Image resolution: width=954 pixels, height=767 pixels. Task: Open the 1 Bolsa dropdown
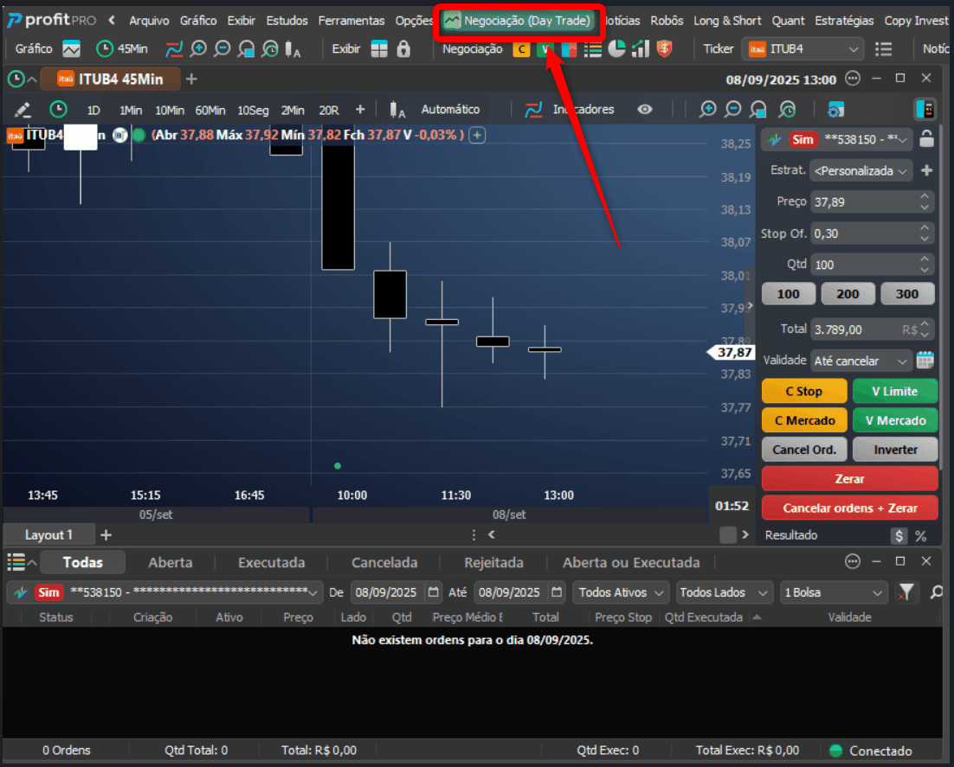832,592
